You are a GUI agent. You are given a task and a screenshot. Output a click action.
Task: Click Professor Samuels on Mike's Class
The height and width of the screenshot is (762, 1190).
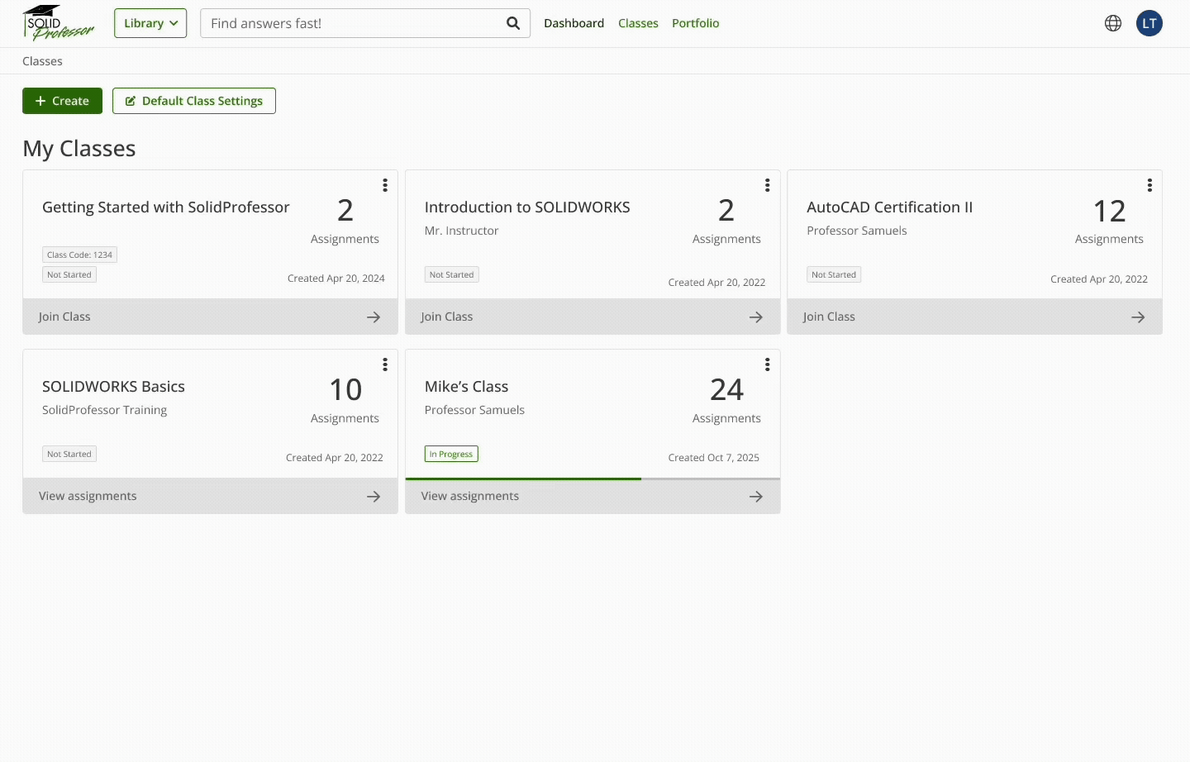coord(474,410)
